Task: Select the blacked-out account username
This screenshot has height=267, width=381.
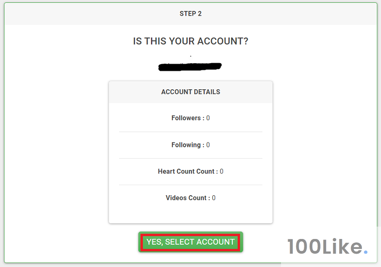Action: pyautogui.click(x=190, y=67)
